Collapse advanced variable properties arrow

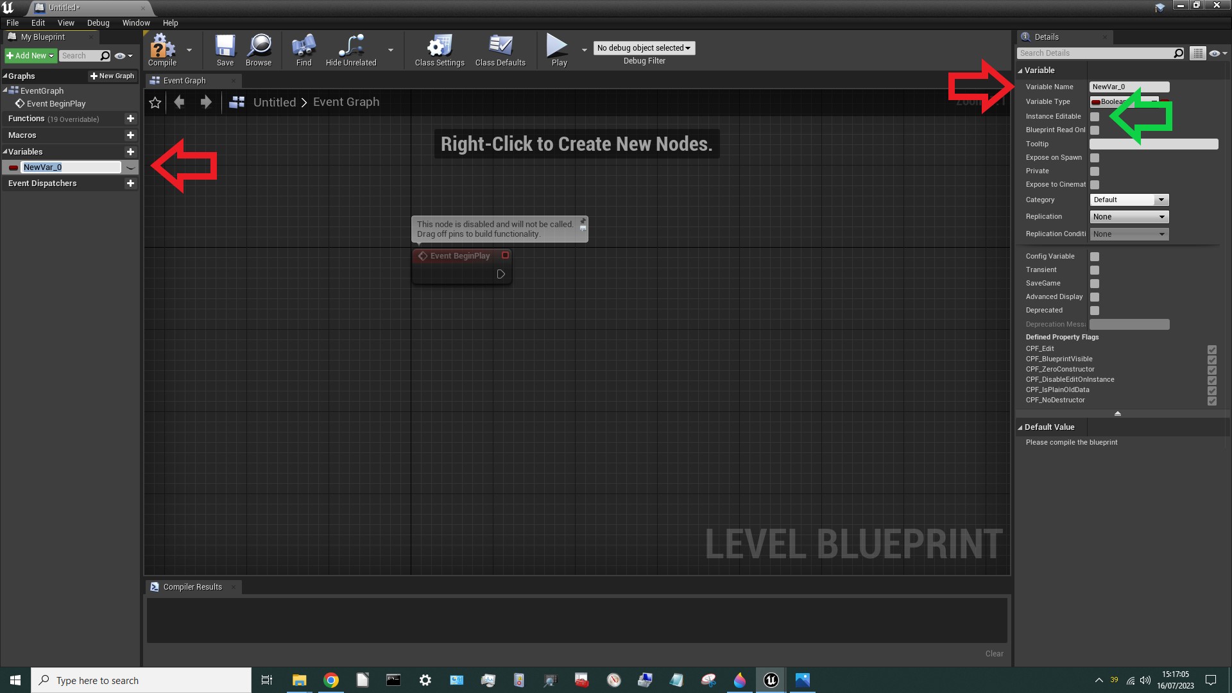point(1118,414)
